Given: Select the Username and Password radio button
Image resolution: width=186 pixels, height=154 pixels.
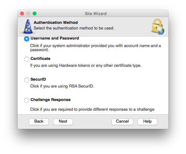Looking at the screenshot, I should click(27, 39).
